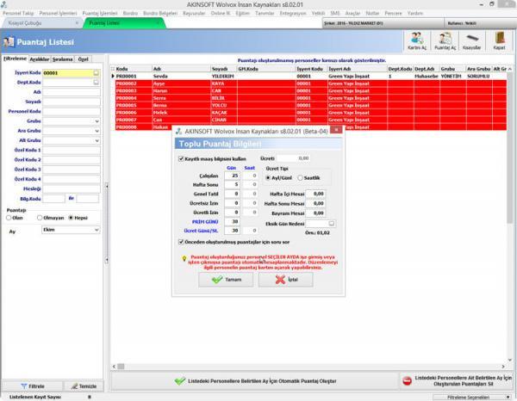
Task: Click the red delete icon for Puantajları Sil
Action: click(408, 381)
